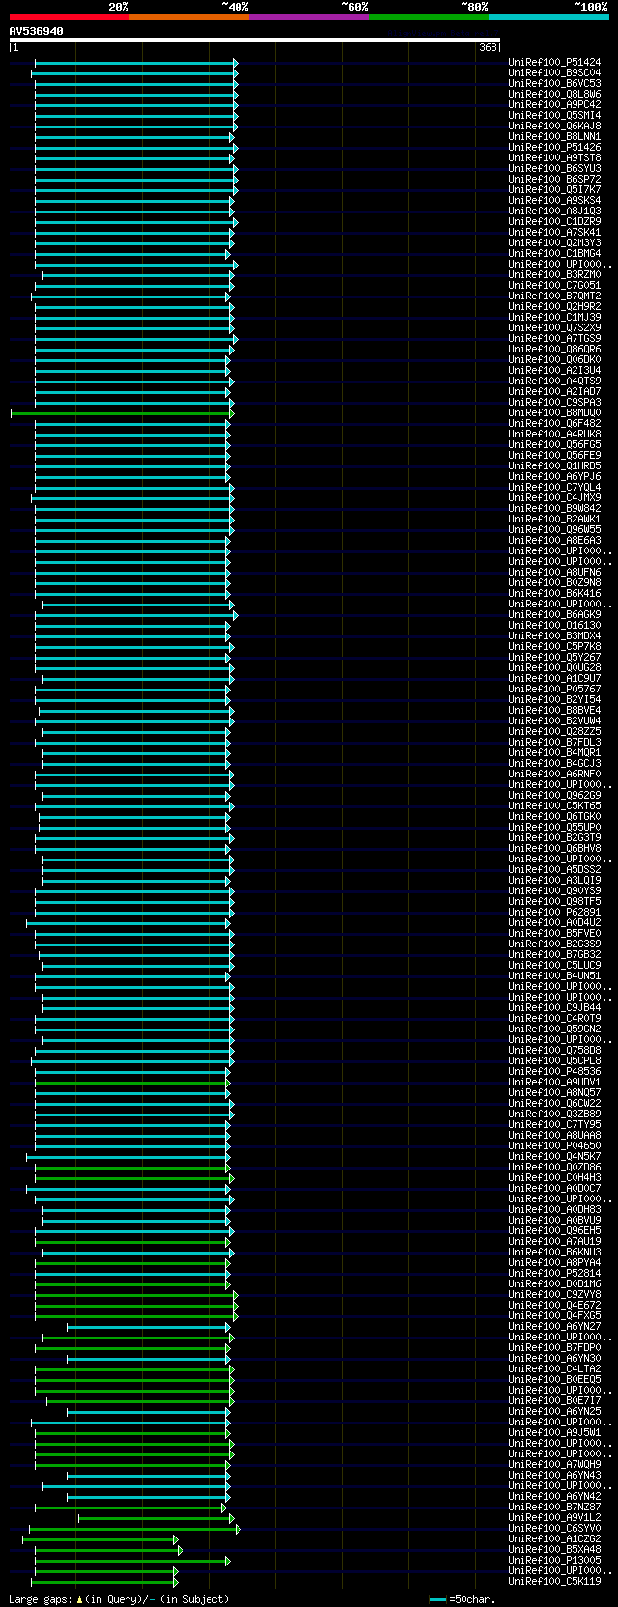Open hit UniRef100_B9SC04

coord(554,73)
